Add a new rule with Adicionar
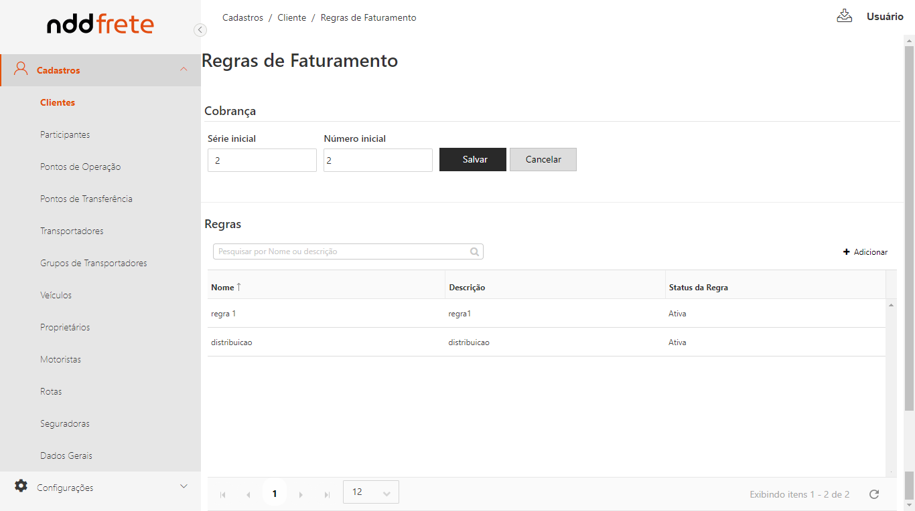This screenshot has height=511, width=915. [x=865, y=252]
